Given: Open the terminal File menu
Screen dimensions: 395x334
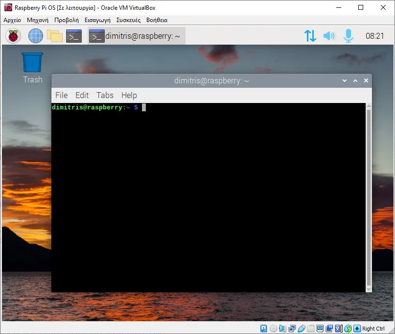Looking at the screenshot, I should [61, 95].
